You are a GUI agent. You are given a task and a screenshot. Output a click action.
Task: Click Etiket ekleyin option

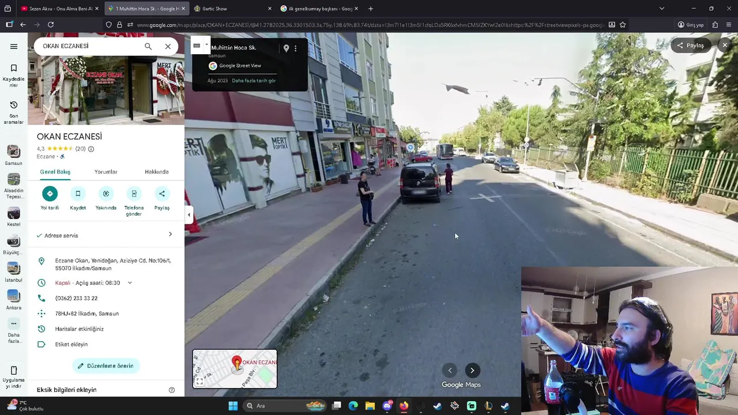tap(71, 344)
